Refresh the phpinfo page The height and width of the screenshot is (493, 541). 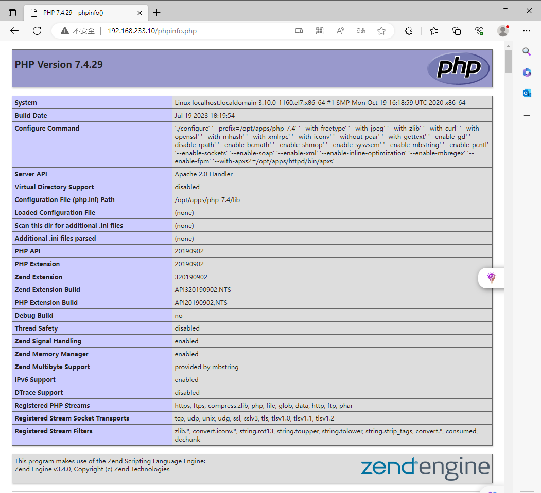(37, 31)
